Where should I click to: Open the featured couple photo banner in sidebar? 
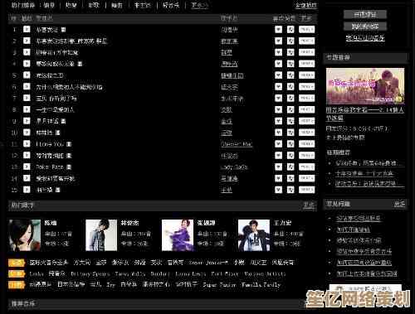click(365, 86)
